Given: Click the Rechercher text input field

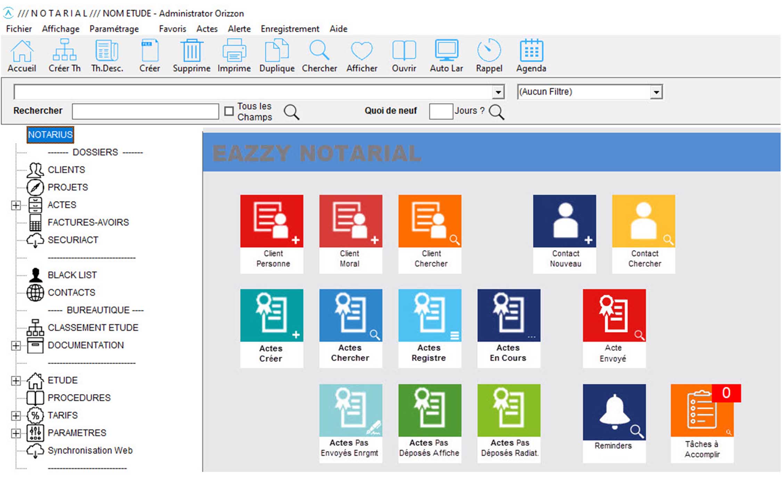Looking at the screenshot, I should pyautogui.click(x=145, y=112).
